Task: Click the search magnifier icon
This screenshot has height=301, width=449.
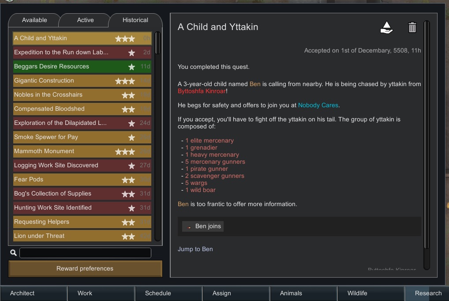Action: pyautogui.click(x=13, y=253)
